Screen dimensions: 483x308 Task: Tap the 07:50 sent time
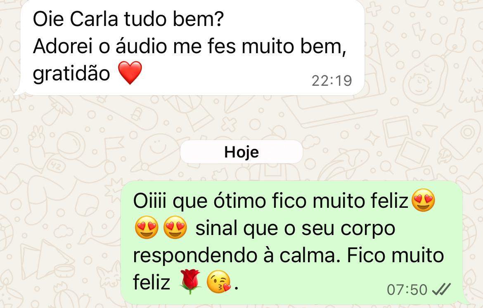click(407, 290)
